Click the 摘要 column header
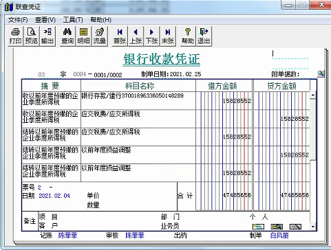The image size is (331, 250). (x=51, y=86)
